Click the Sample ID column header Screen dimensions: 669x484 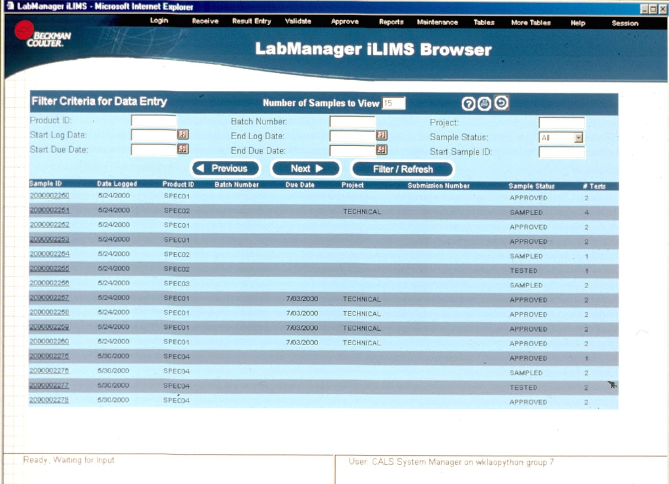(45, 183)
